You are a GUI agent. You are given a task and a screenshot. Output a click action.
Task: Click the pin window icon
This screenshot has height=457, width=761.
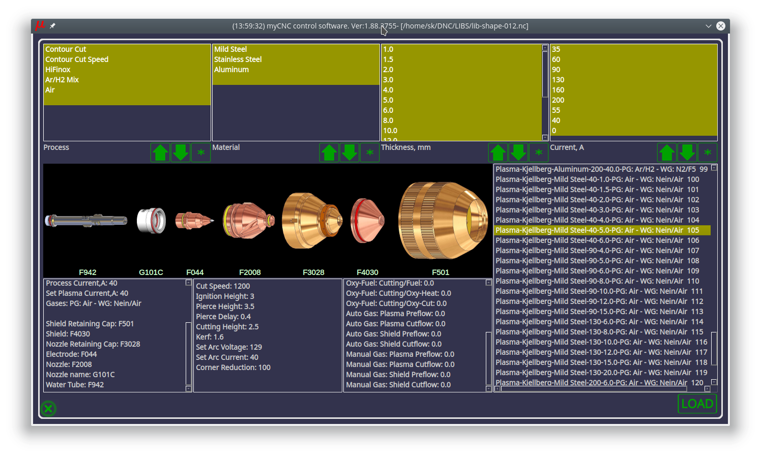(x=52, y=25)
